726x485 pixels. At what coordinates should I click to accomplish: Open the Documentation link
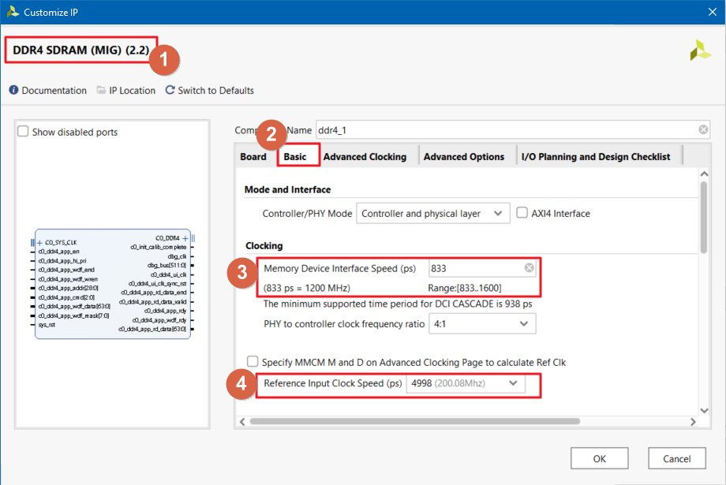pyautogui.click(x=54, y=90)
